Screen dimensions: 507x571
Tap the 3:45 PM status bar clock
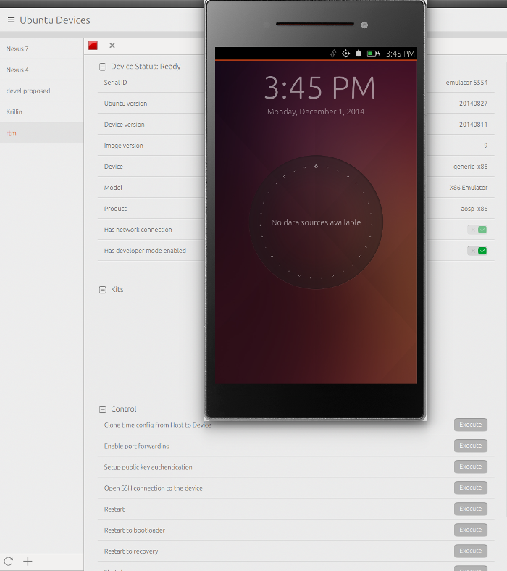pyautogui.click(x=401, y=54)
